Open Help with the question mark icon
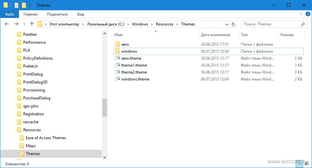Screen dimensions: 312x168 coord(308,14)
